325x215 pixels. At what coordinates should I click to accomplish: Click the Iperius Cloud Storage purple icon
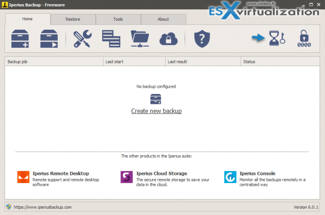[127, 177]
